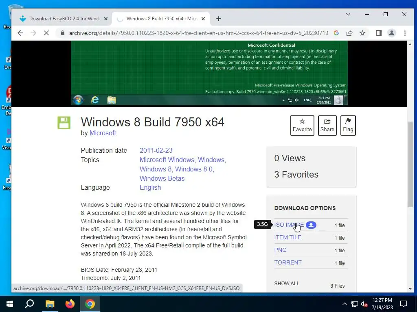Open the Windows 8.0 topic link
This screenshot has width=417, height=312.
coord(194,169)
